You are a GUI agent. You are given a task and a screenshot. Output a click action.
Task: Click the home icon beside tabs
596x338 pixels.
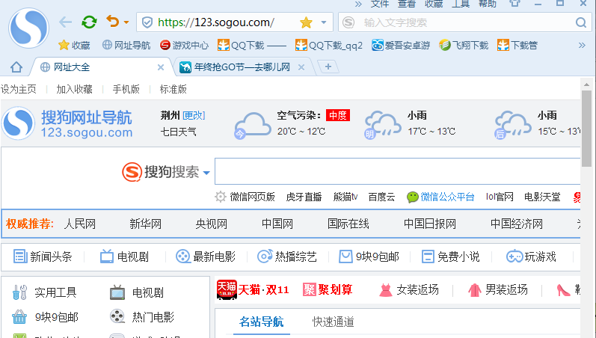(16, 67)
